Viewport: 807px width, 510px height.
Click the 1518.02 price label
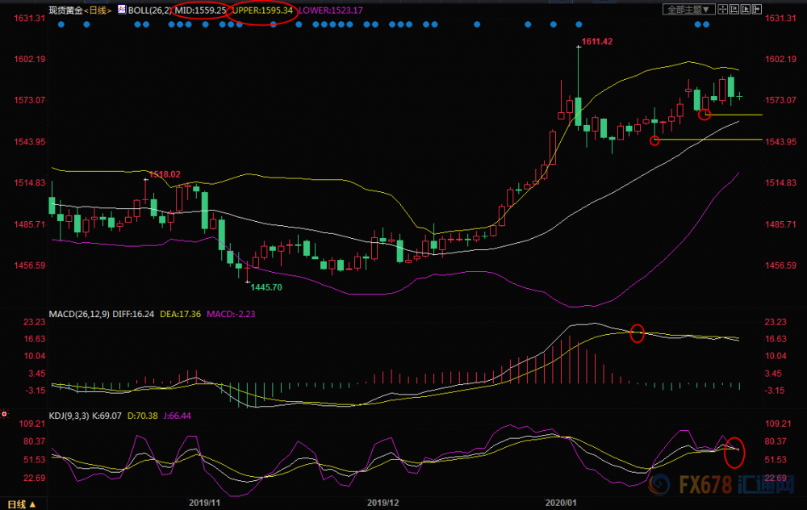coord(165,174)
